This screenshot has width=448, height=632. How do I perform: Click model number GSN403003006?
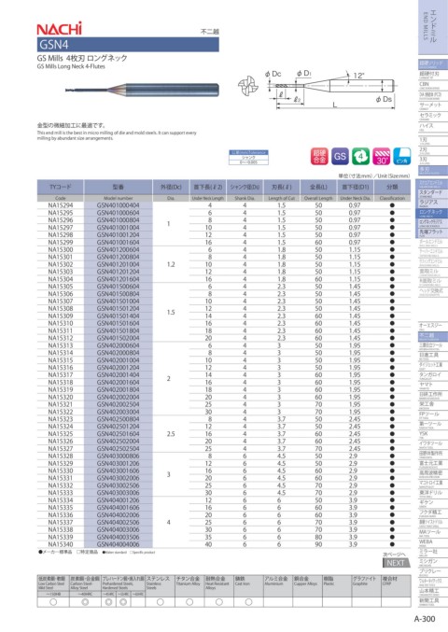118,493
